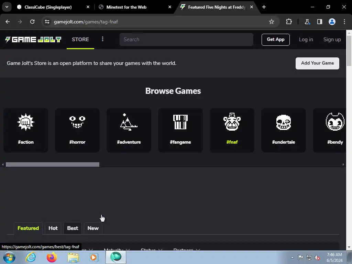352x264 pixels.
Task: Select the #horror tag tile
Action: pyautogui.click(x=77, y=130)
